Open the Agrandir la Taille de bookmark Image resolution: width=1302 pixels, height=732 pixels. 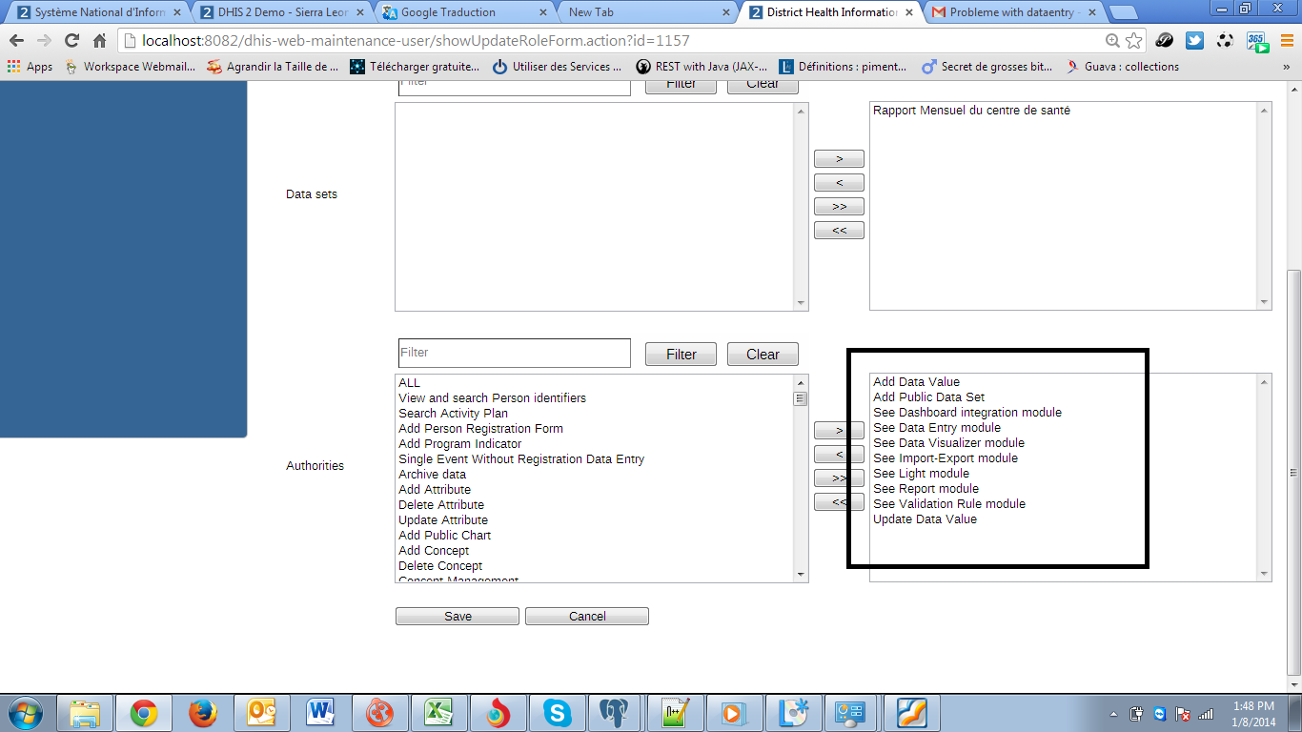273,67
